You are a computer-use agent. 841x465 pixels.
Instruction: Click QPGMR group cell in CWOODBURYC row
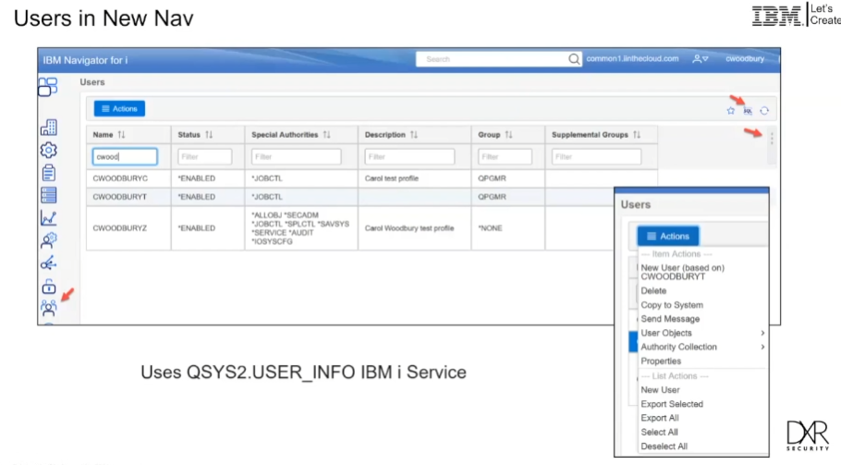click(492, 178)
